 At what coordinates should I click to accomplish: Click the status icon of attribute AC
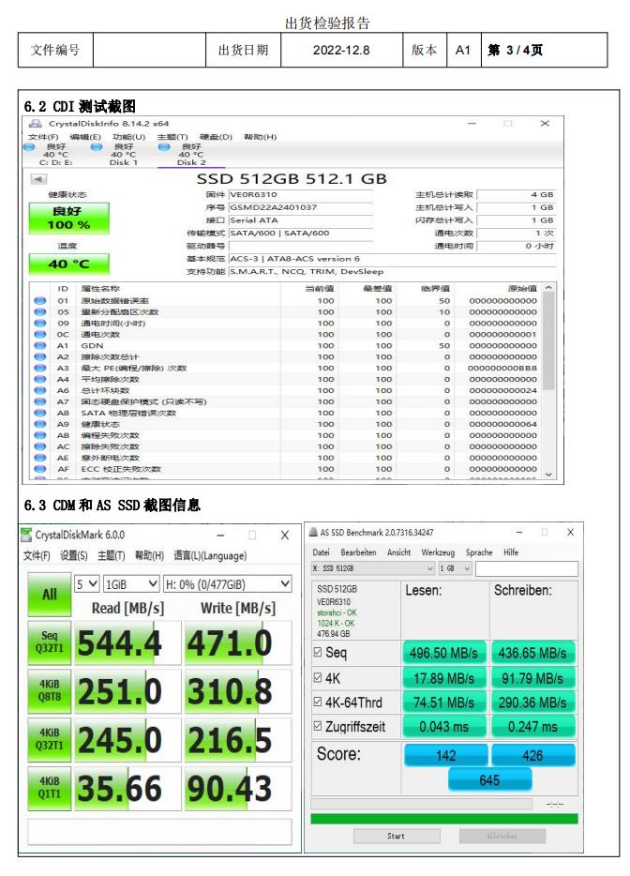(39, 446)
